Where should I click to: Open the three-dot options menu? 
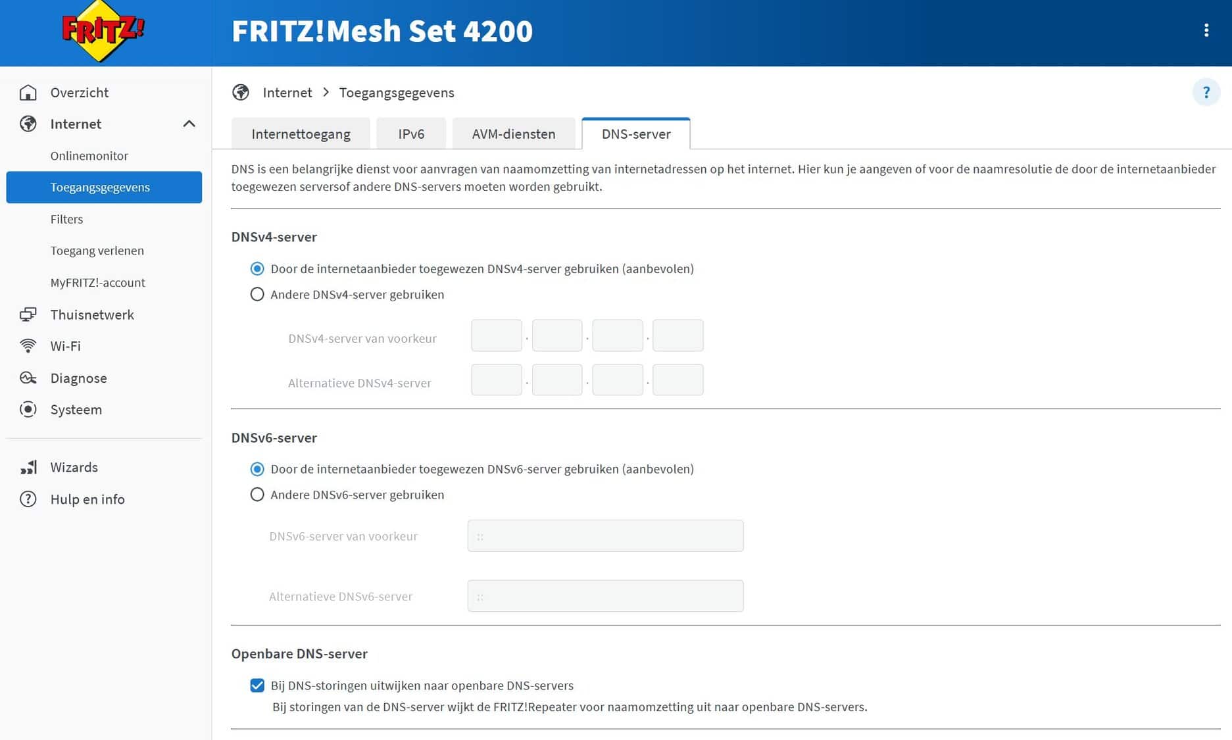coord(1206,30)
